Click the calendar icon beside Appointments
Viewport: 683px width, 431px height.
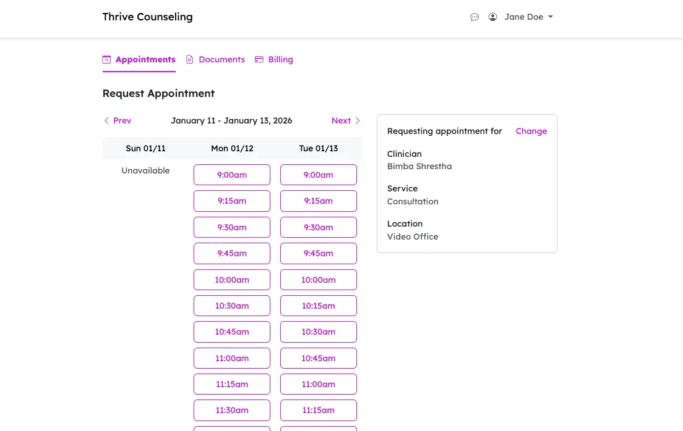click(106, 60)
